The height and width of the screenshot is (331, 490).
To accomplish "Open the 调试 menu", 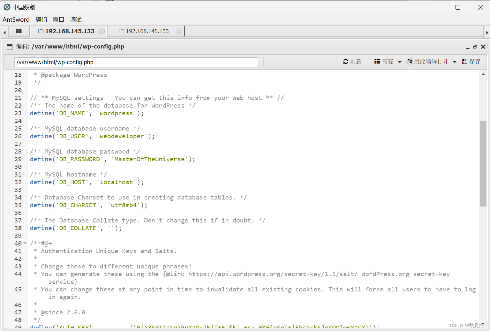I will [75, 19].
